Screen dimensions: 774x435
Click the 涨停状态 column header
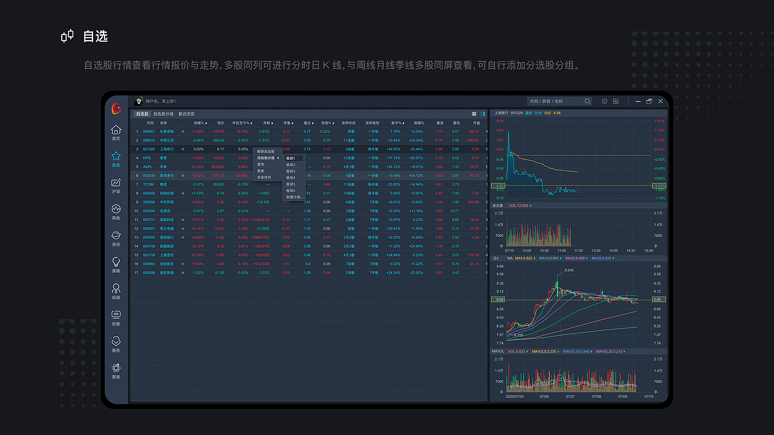tap(348, 123)
